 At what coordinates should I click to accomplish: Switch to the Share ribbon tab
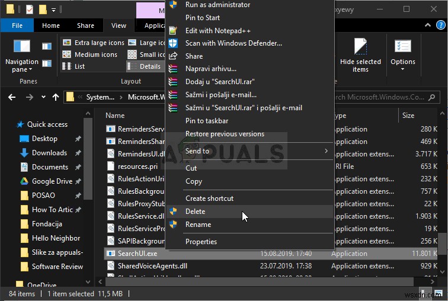click(x=85, y=25)
